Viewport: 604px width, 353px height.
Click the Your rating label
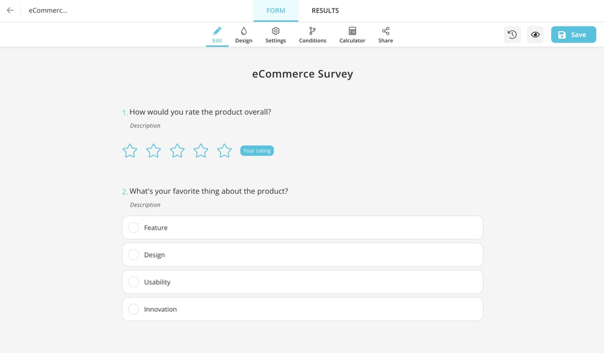point(257,151)
